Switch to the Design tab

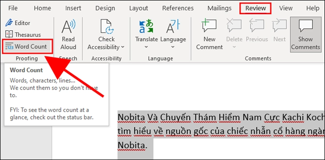coord(105,8)
